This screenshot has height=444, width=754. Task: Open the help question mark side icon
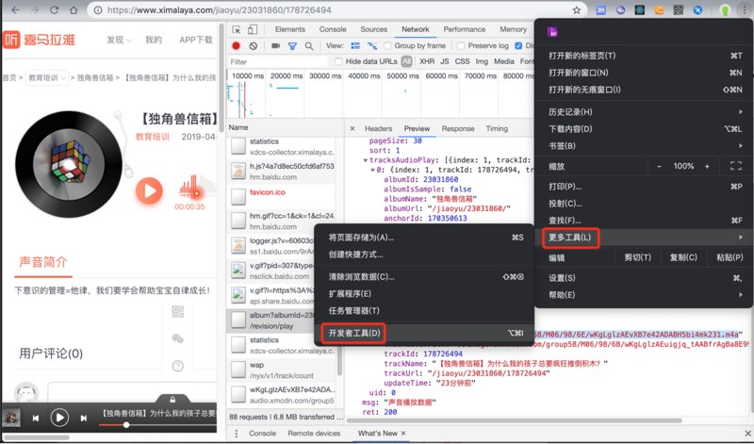(177, 366)
